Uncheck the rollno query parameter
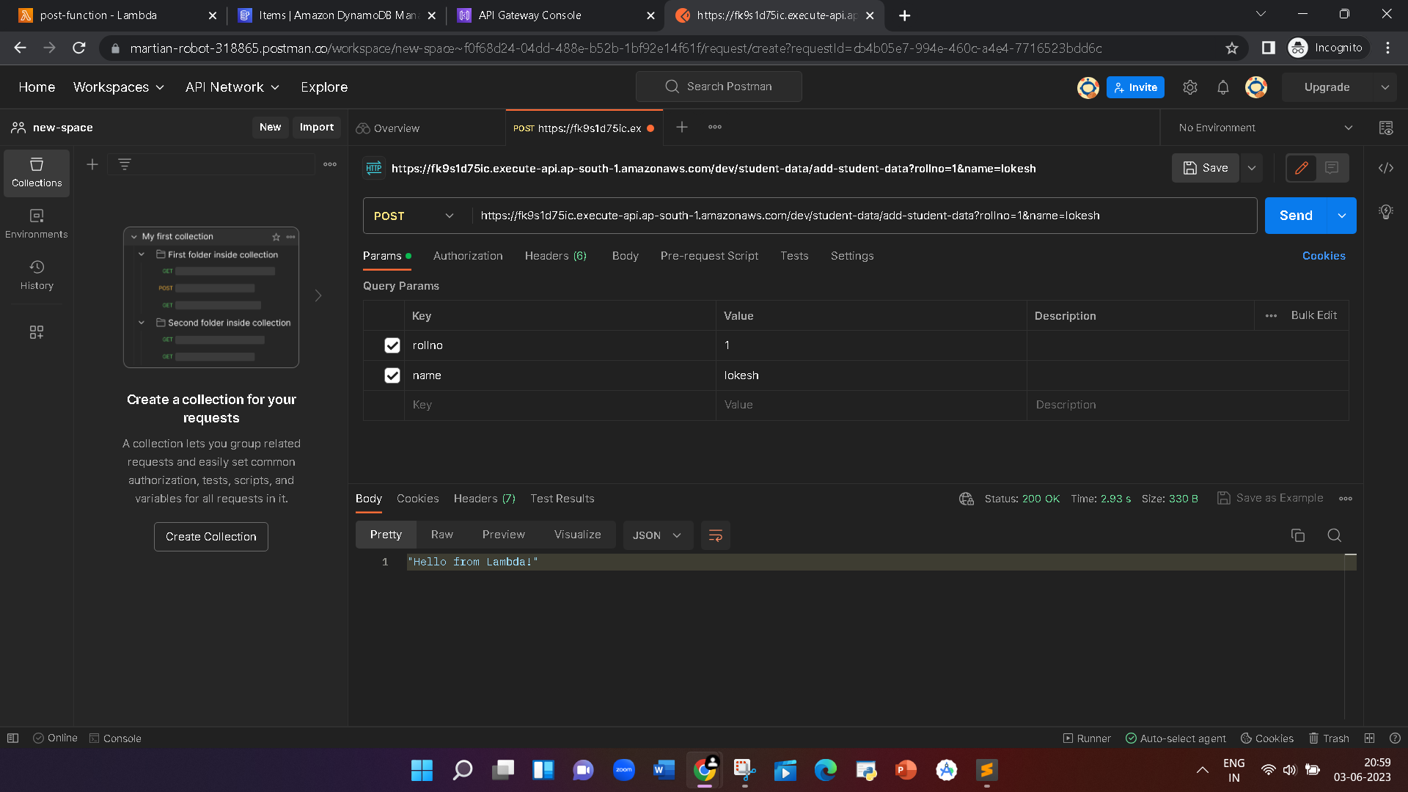This screenshot has width=1408, height=792. pos(392,345)
